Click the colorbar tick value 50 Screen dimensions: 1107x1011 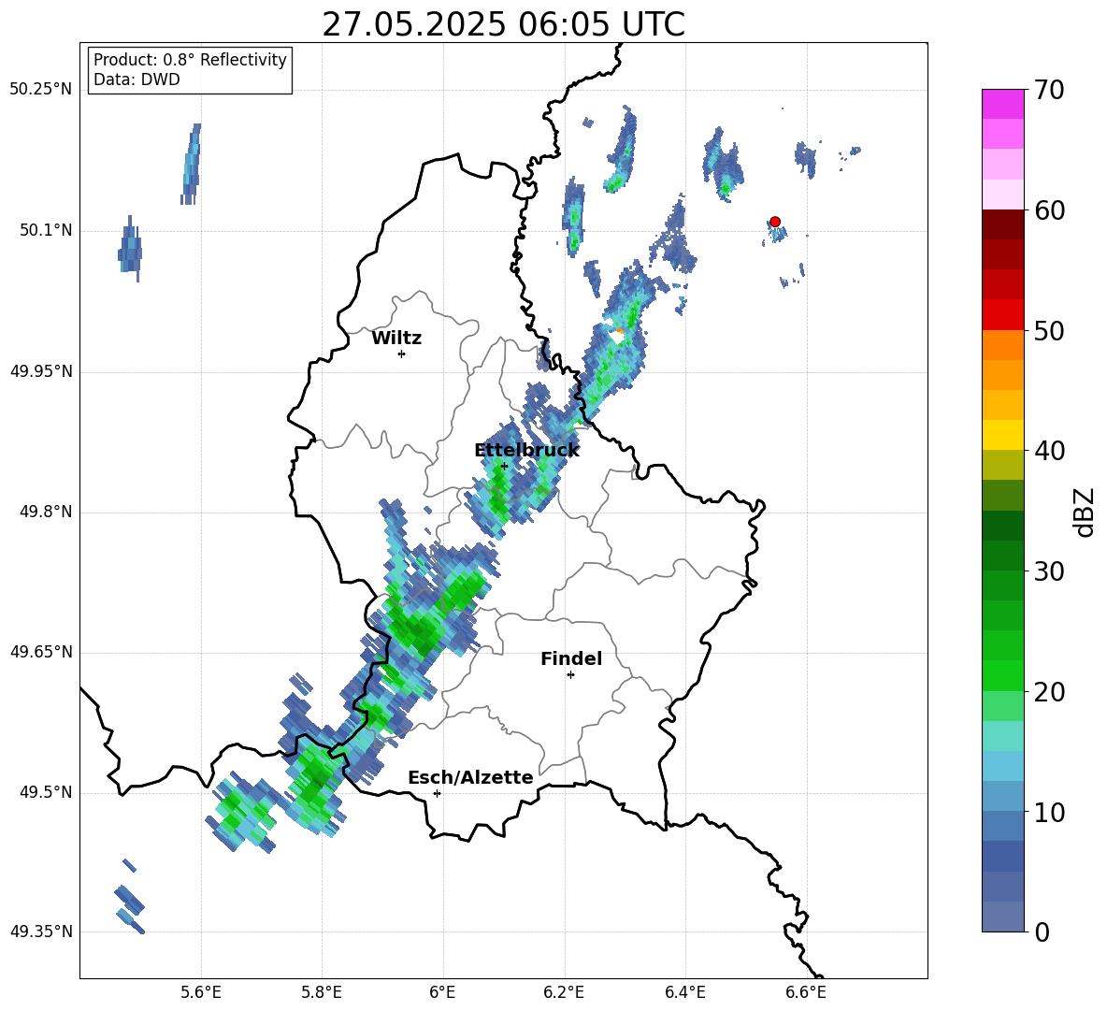click(x=1049, y=330)
